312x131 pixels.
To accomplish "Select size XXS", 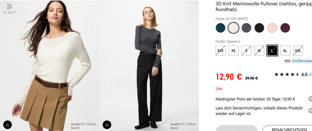I will tap(220, 50).
